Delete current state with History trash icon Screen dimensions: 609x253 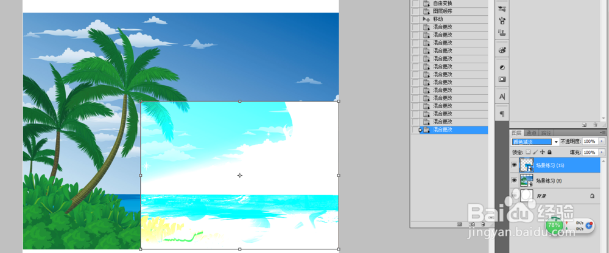point(483,224)
